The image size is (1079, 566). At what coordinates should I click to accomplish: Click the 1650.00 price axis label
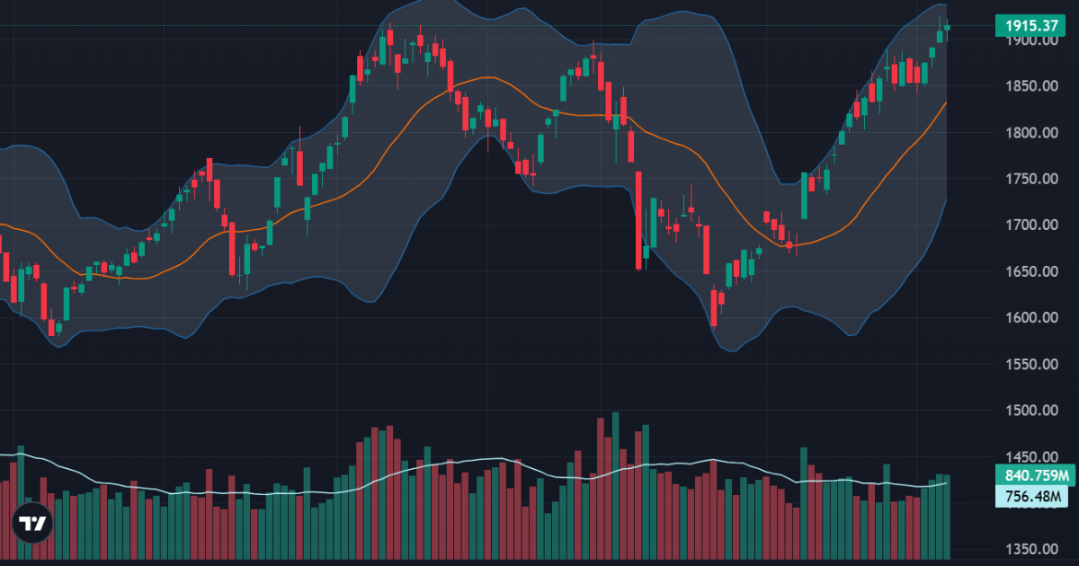[1032, 271]
